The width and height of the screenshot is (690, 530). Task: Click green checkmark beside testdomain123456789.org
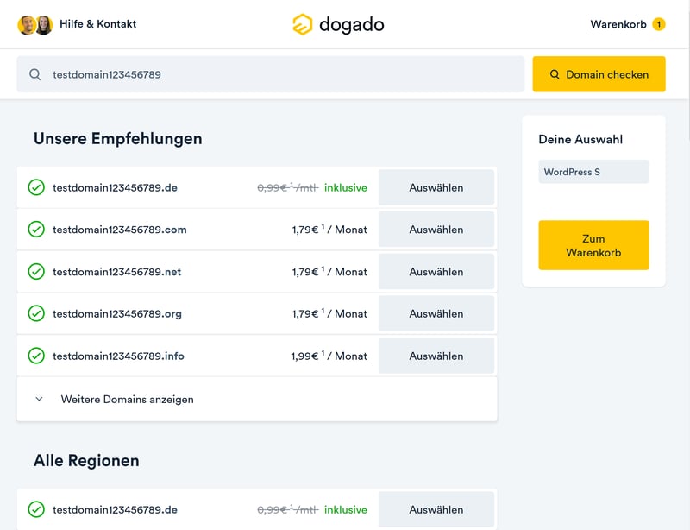pyautogui.click(x=36, y=313)
